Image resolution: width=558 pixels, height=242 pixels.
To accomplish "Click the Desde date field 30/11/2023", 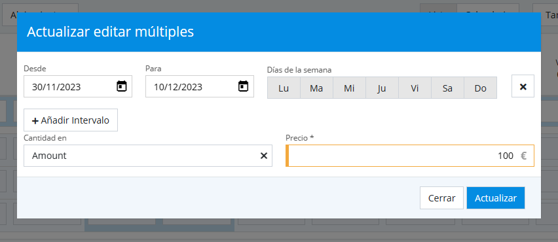I will point(78,86).
